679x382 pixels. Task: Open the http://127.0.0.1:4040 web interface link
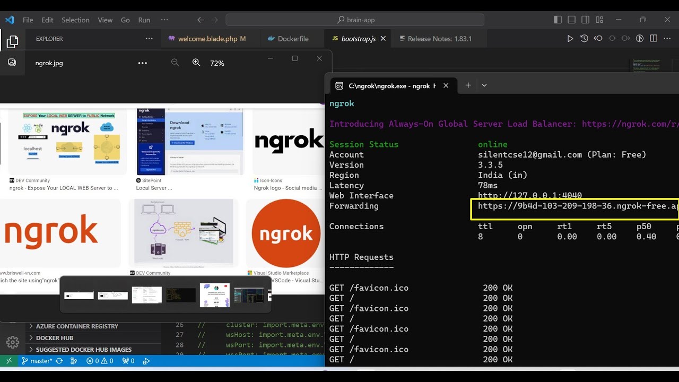pos(530,195)
